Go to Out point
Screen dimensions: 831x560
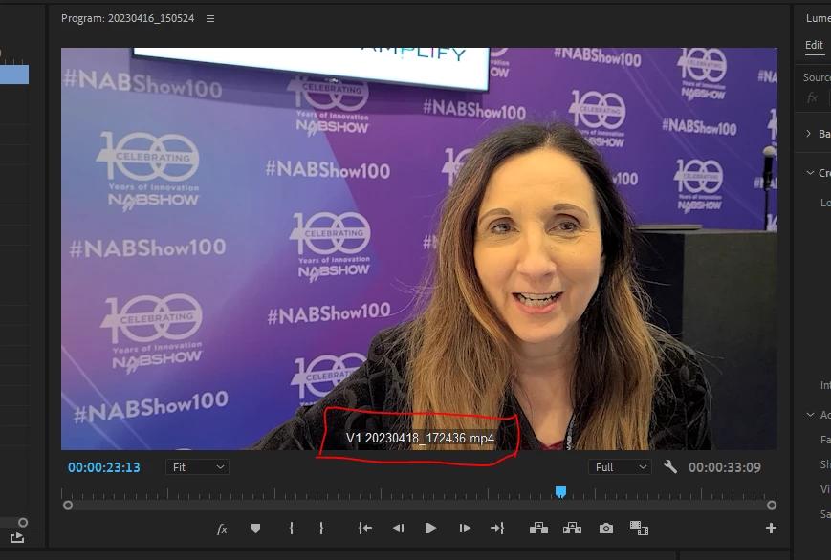tap(497, 528)
